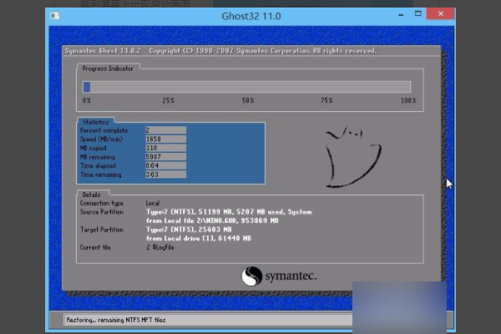Click the Restoring status bar text

click(x=116, y=320)
